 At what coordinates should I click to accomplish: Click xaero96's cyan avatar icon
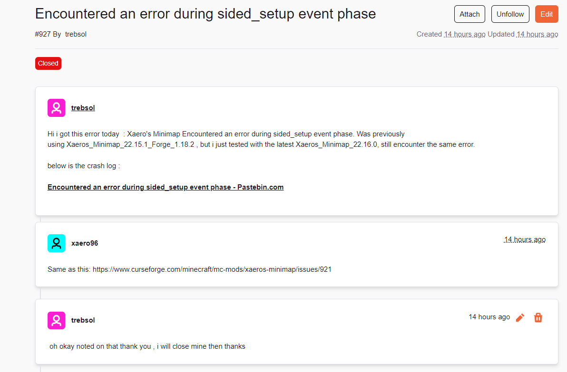tap(57, 243)
